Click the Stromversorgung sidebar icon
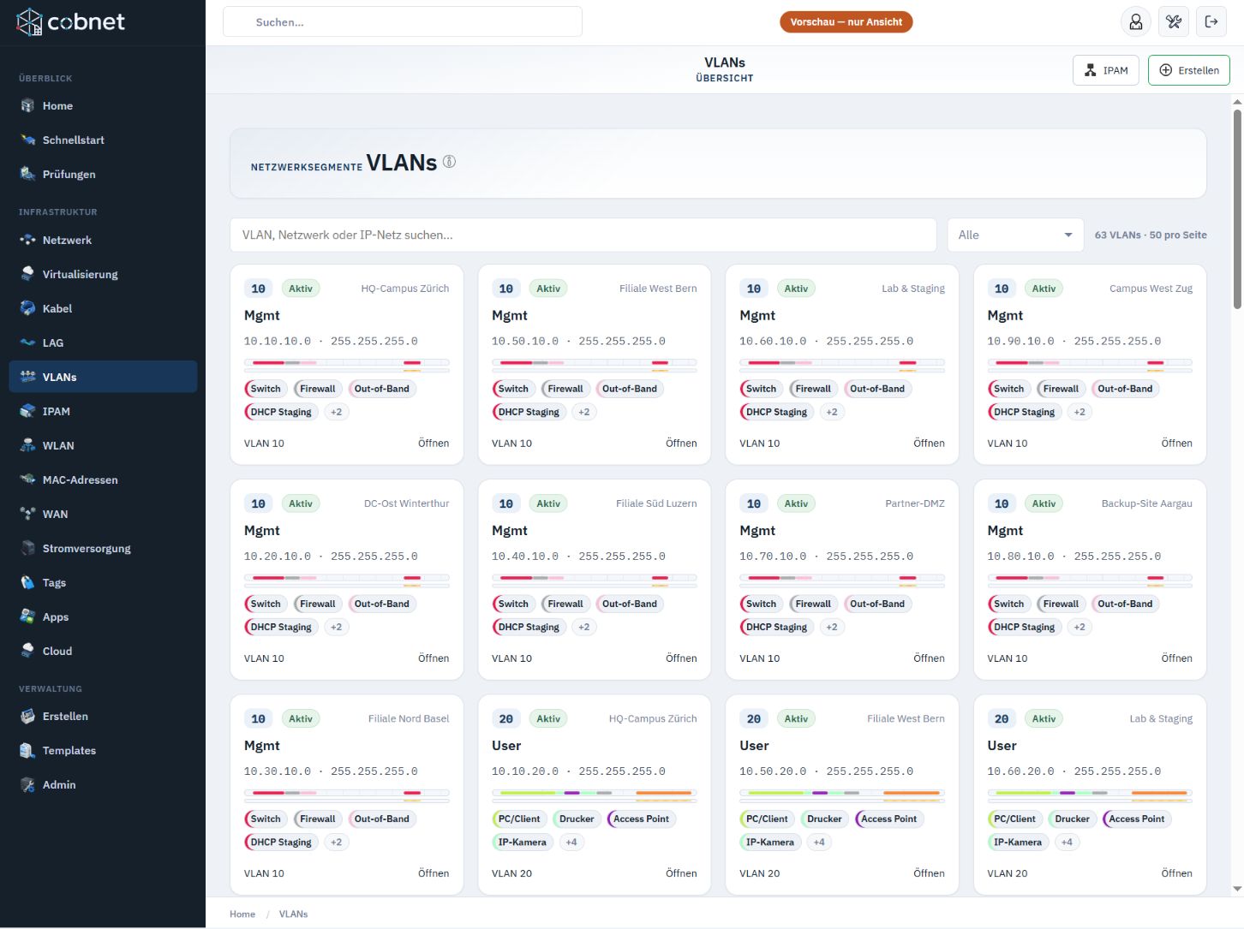The height and width of the screenshot is (929, 1244). [x=27, y=549]
